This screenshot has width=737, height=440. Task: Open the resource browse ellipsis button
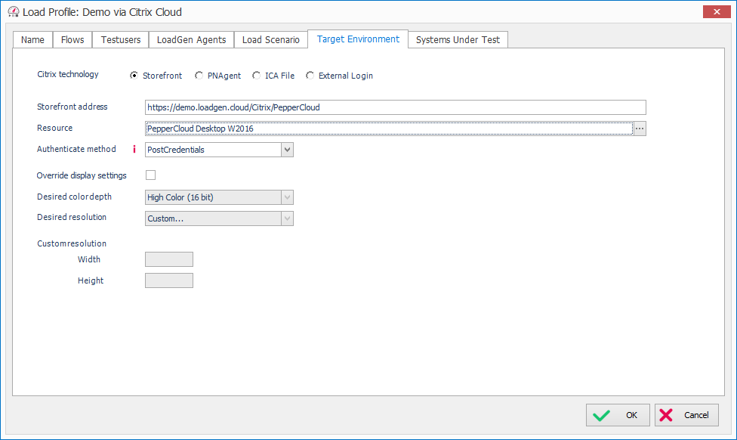coord(640,129)
